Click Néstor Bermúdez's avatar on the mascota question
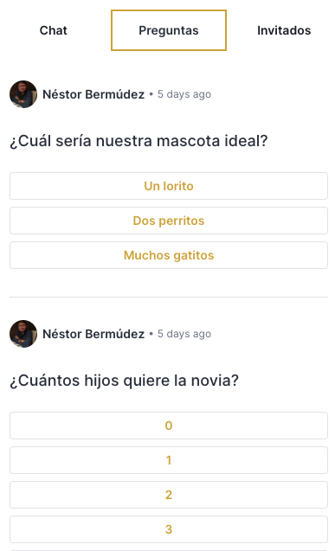 (x=23, y=94)
